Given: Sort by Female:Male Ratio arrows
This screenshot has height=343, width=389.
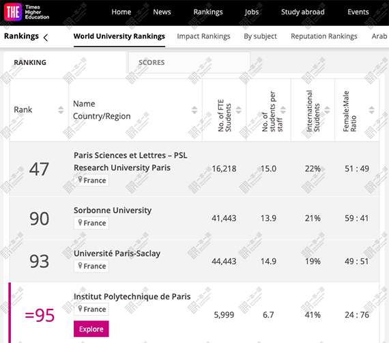Looking at the screenshot, I should (x=372, y=110).
